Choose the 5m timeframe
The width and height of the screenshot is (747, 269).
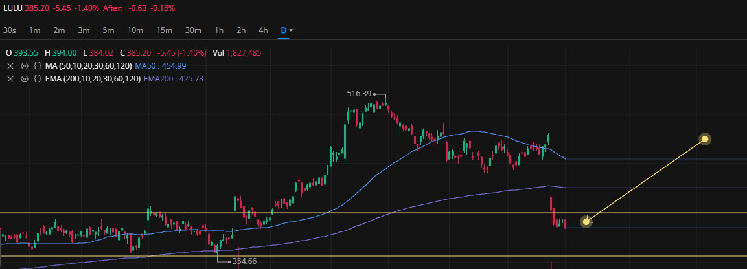click(x=109, y=30)
